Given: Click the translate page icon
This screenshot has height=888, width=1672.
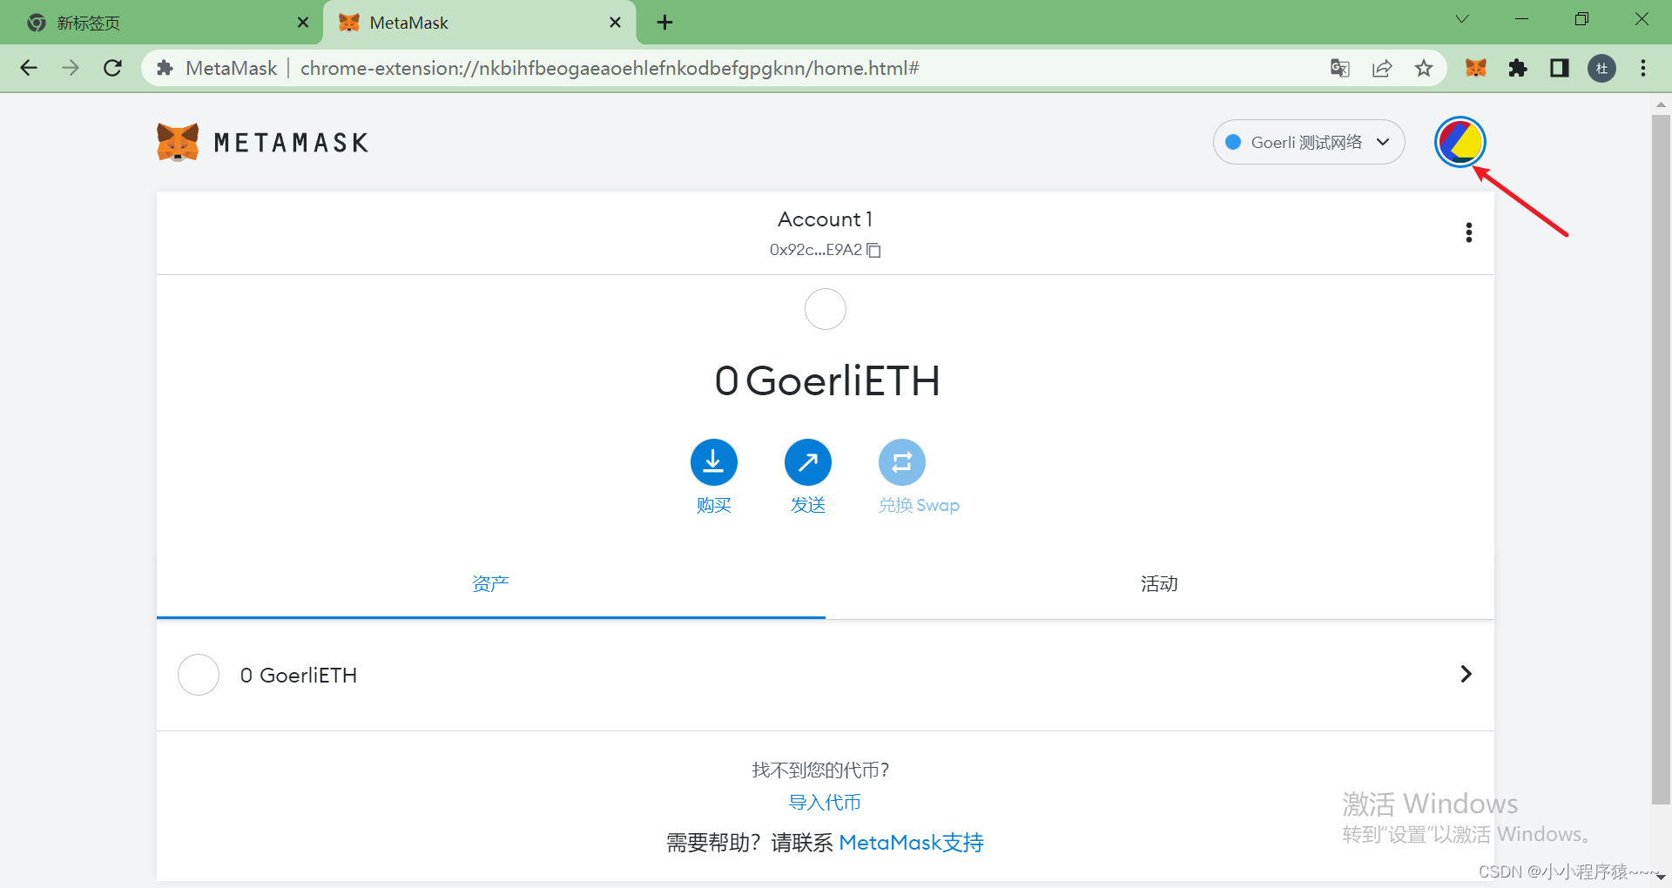Looking at the screenshot, I should 1339,68.
